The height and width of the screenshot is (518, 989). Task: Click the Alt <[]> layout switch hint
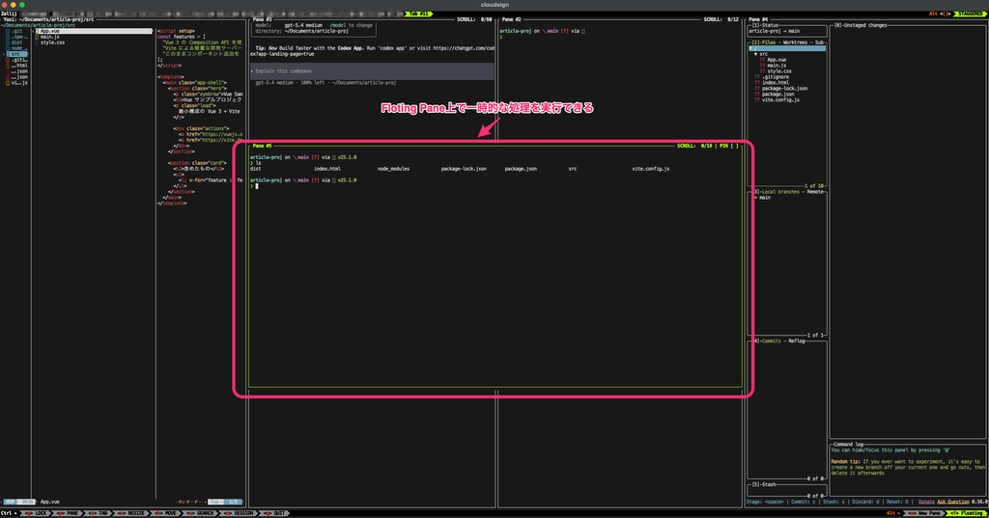point(939,14)
